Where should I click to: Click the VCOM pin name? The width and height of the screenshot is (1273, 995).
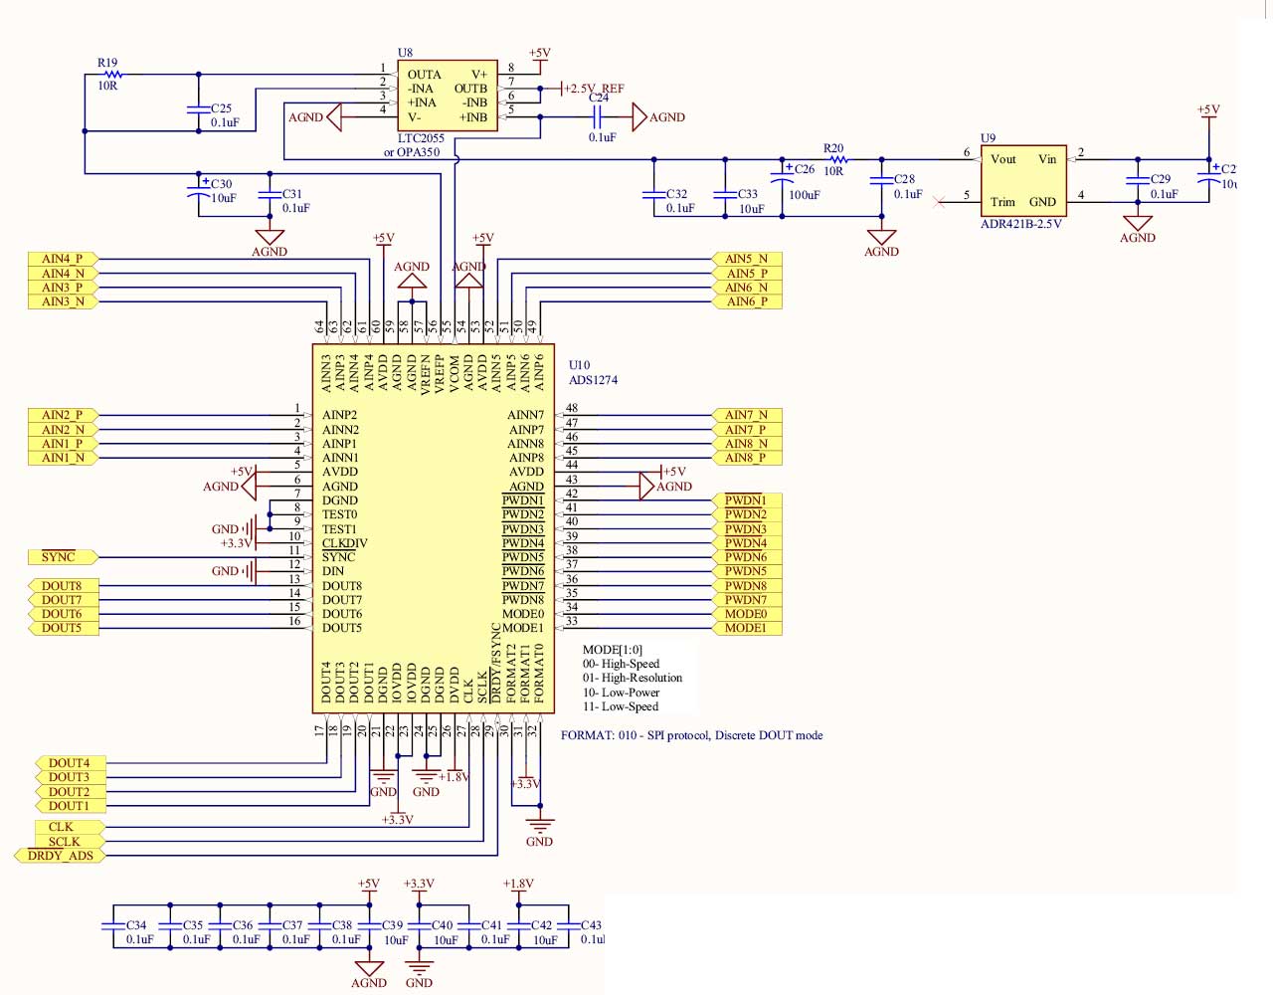click(x=455, y=374)
